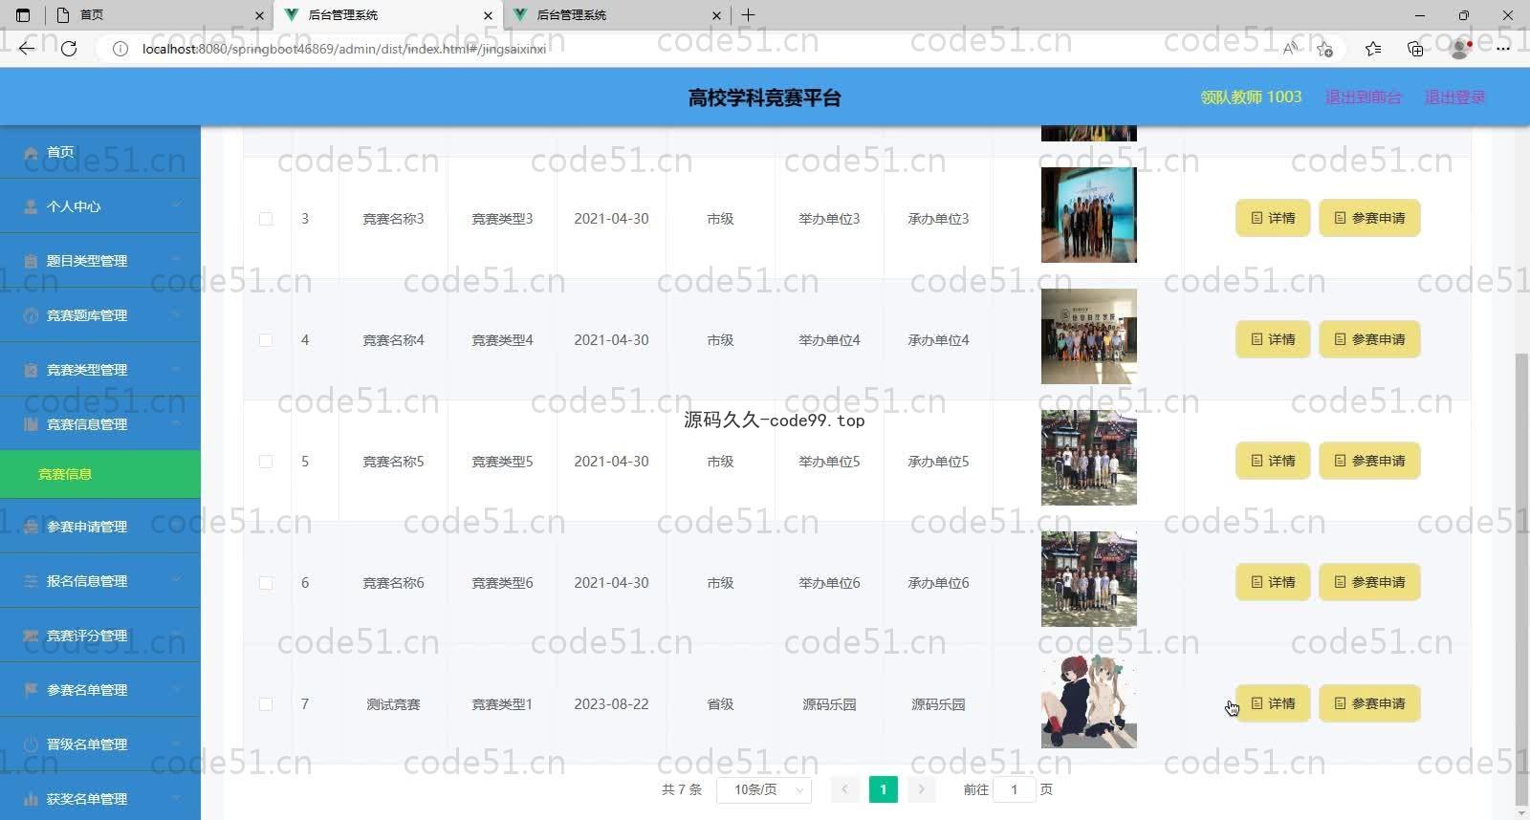
Task: Click the 个人中心 user icon in sidebar
Action: [31, 206]
